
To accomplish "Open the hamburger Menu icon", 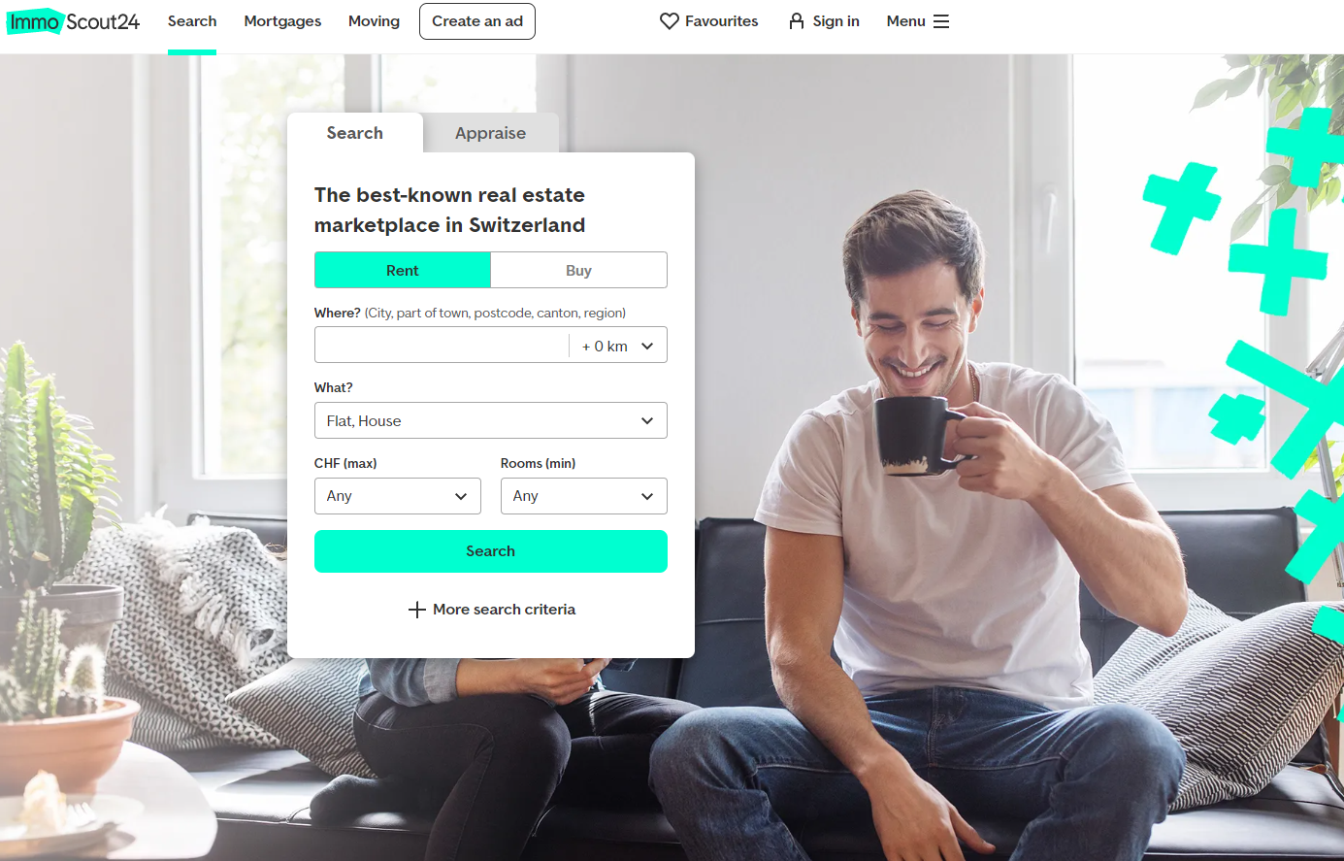I will (x=941, y=21).
